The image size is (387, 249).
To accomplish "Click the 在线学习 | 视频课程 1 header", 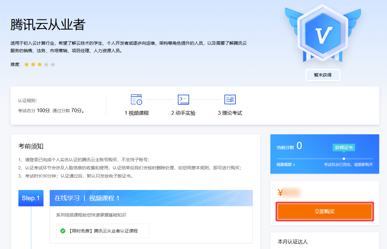I will click(151, 198).
